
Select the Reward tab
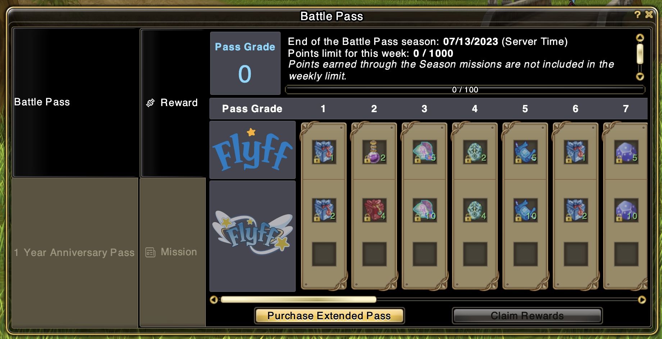click(x=173, y=103)
